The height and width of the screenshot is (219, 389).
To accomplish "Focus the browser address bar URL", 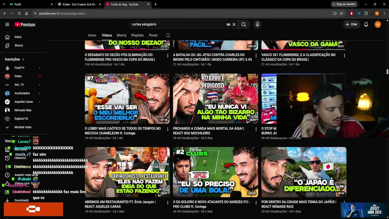I will [x=62, y=13].
